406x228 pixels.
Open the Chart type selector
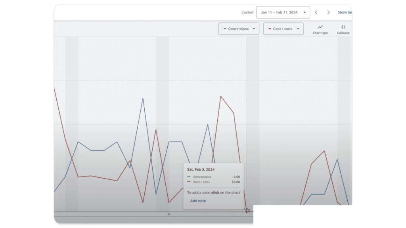[x=320, y=28]
